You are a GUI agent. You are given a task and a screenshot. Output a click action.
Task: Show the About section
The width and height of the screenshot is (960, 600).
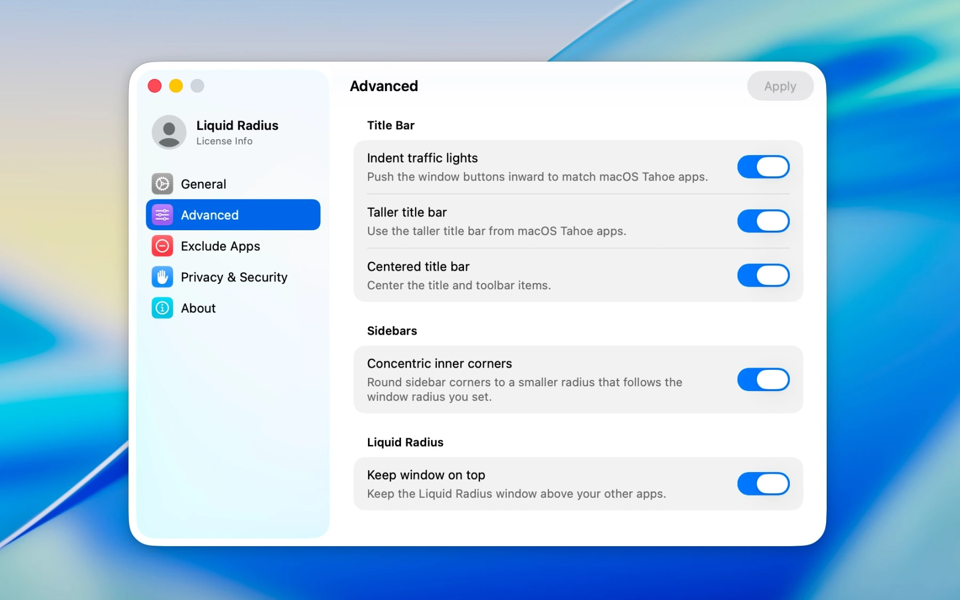pos(233,308)
